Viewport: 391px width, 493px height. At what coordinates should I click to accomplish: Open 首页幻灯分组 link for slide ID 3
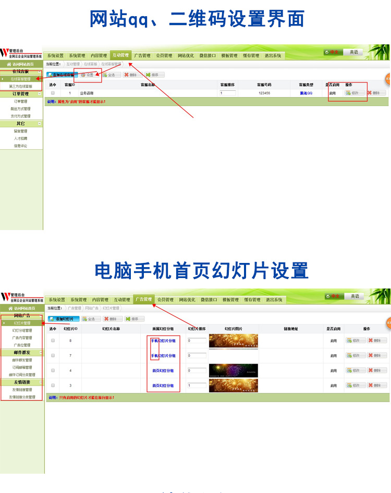pos(163,386)
